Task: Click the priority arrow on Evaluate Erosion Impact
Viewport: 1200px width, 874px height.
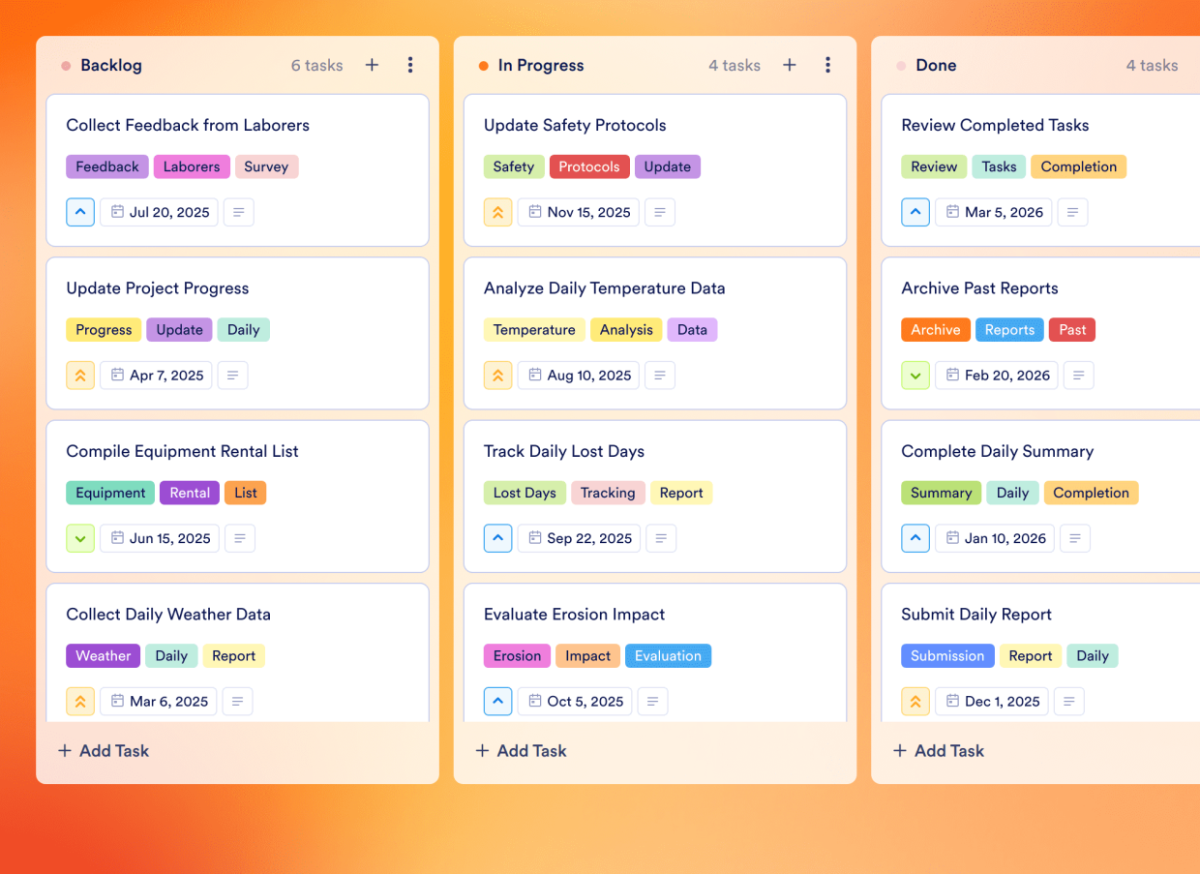Action: coord(497,701)
